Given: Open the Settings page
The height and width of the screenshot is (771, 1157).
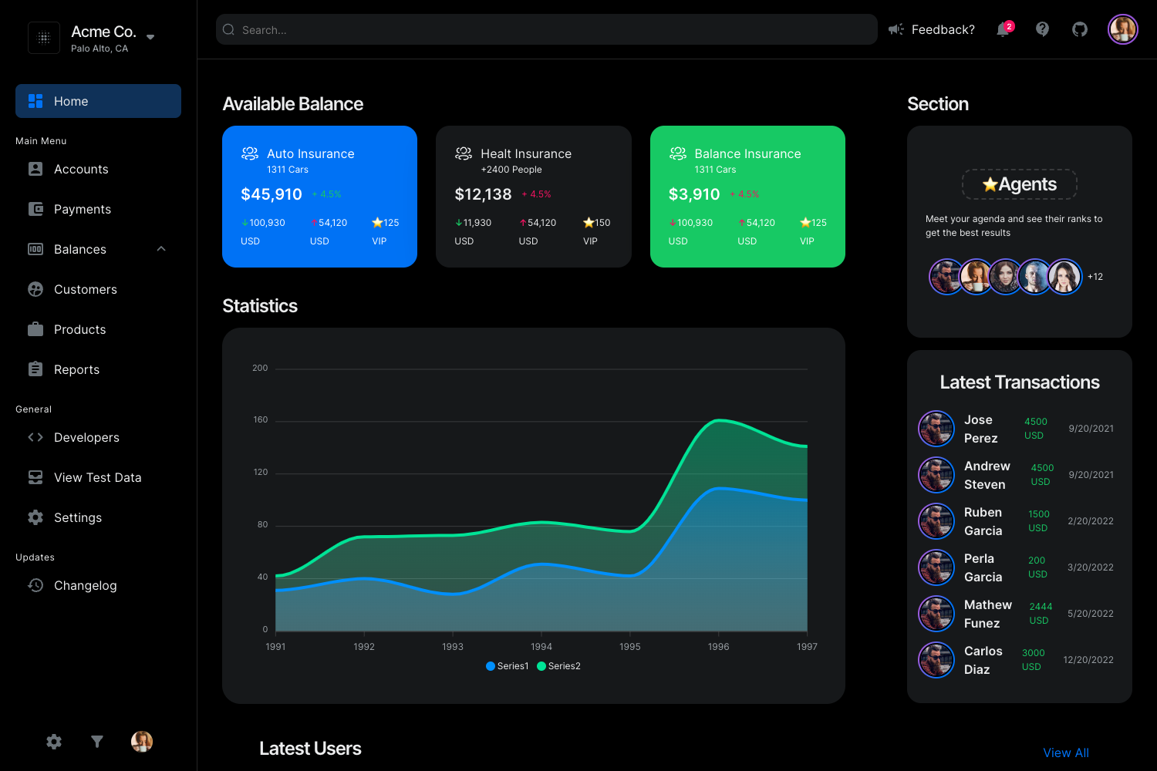Looking at the screenshot, I should (77, 517).
